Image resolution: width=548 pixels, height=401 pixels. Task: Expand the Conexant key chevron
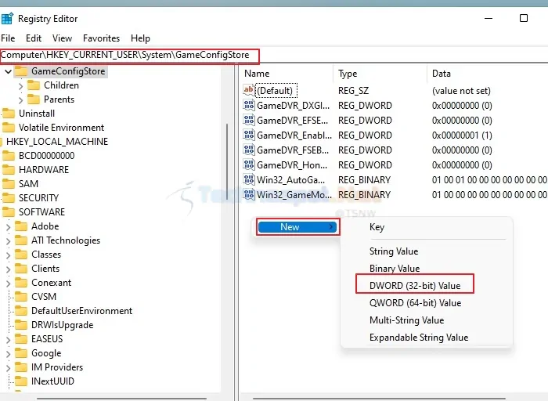tap(8, 284)
